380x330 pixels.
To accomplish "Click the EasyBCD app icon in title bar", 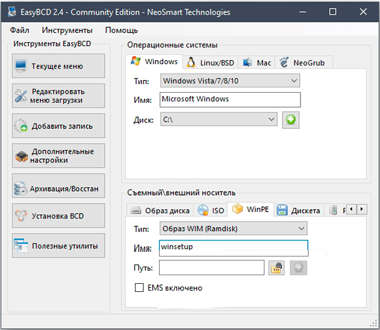I will 11,11.
